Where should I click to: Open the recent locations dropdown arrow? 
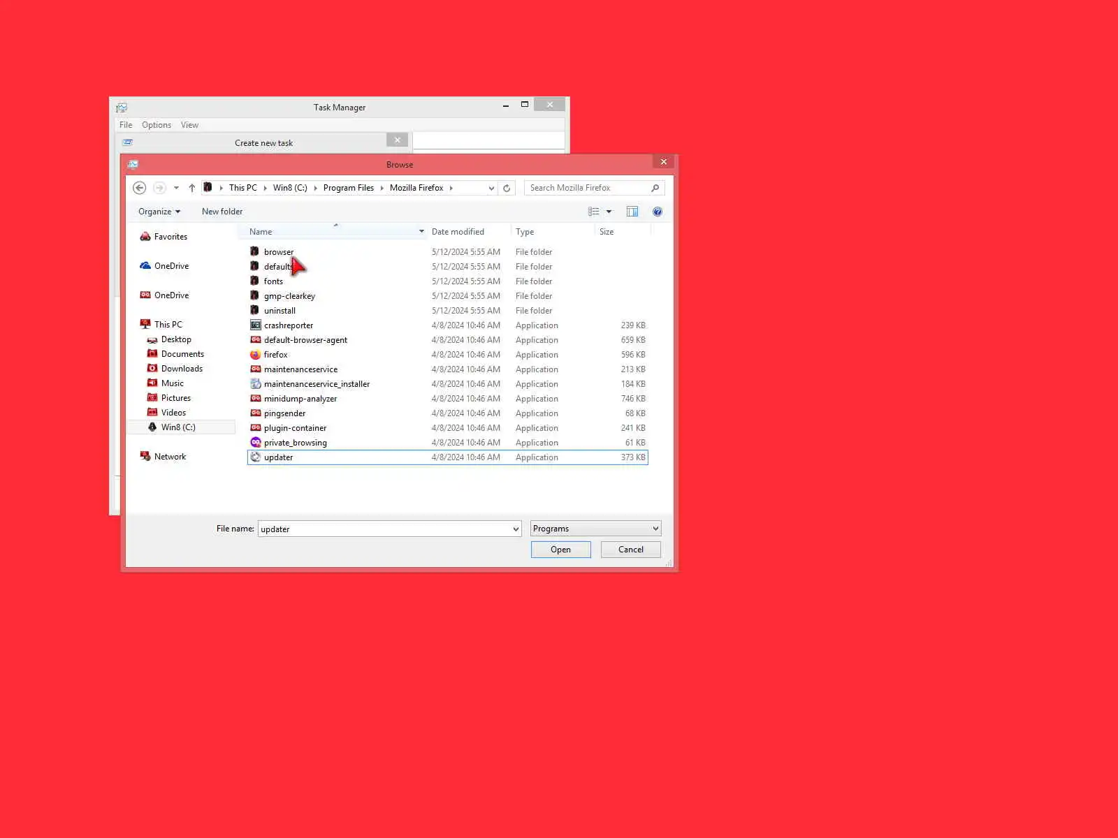176,188
